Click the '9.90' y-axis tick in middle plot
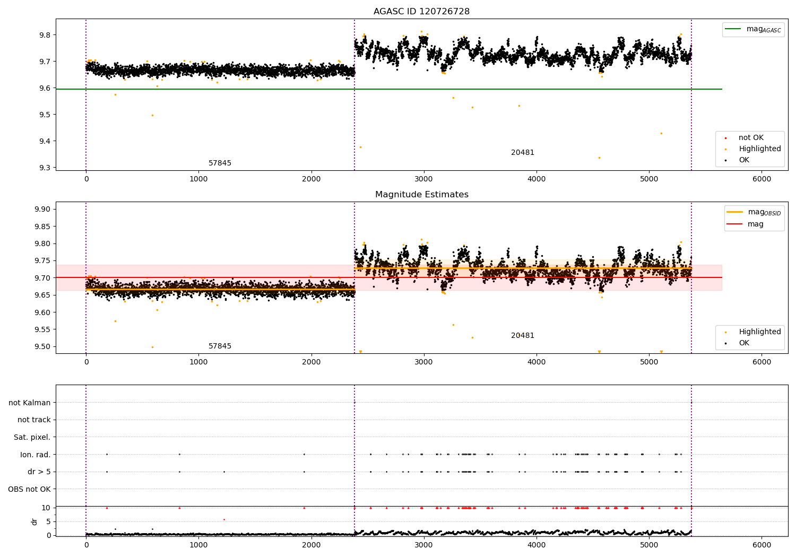 coord(42,209)
